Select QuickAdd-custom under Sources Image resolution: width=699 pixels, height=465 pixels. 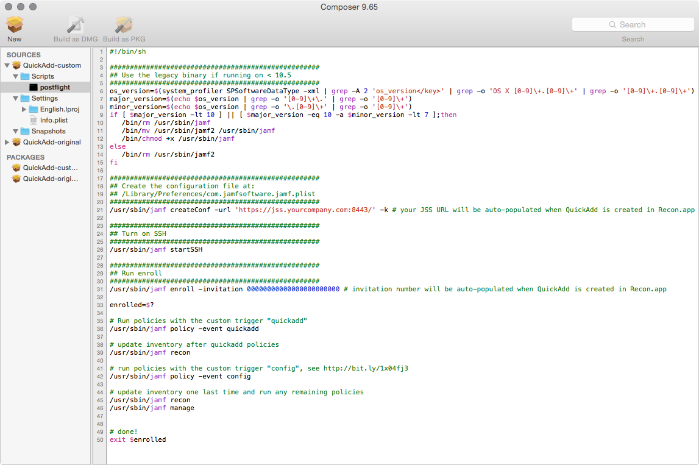coord(52,66)
